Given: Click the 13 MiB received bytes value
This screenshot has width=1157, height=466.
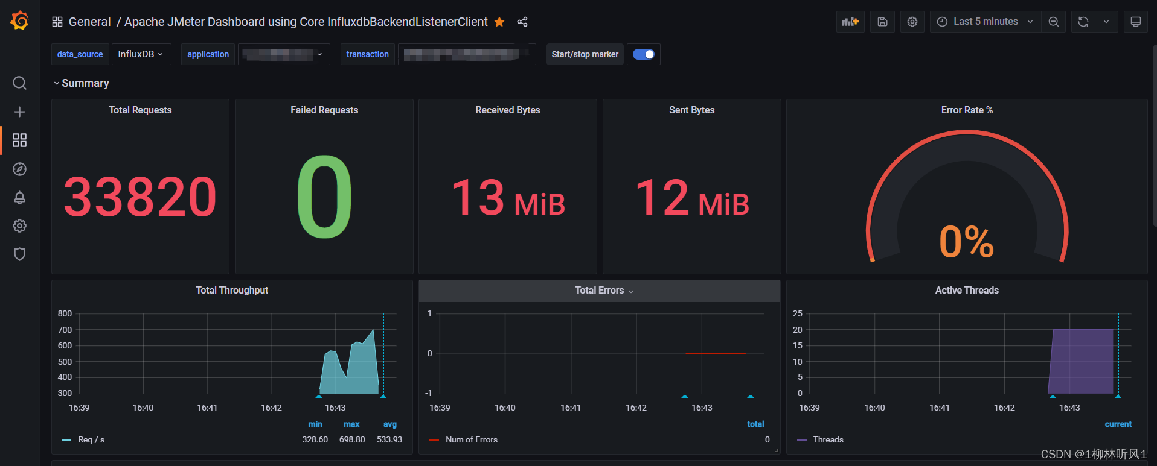Looking at the screenshot, I should pos(508,197).
